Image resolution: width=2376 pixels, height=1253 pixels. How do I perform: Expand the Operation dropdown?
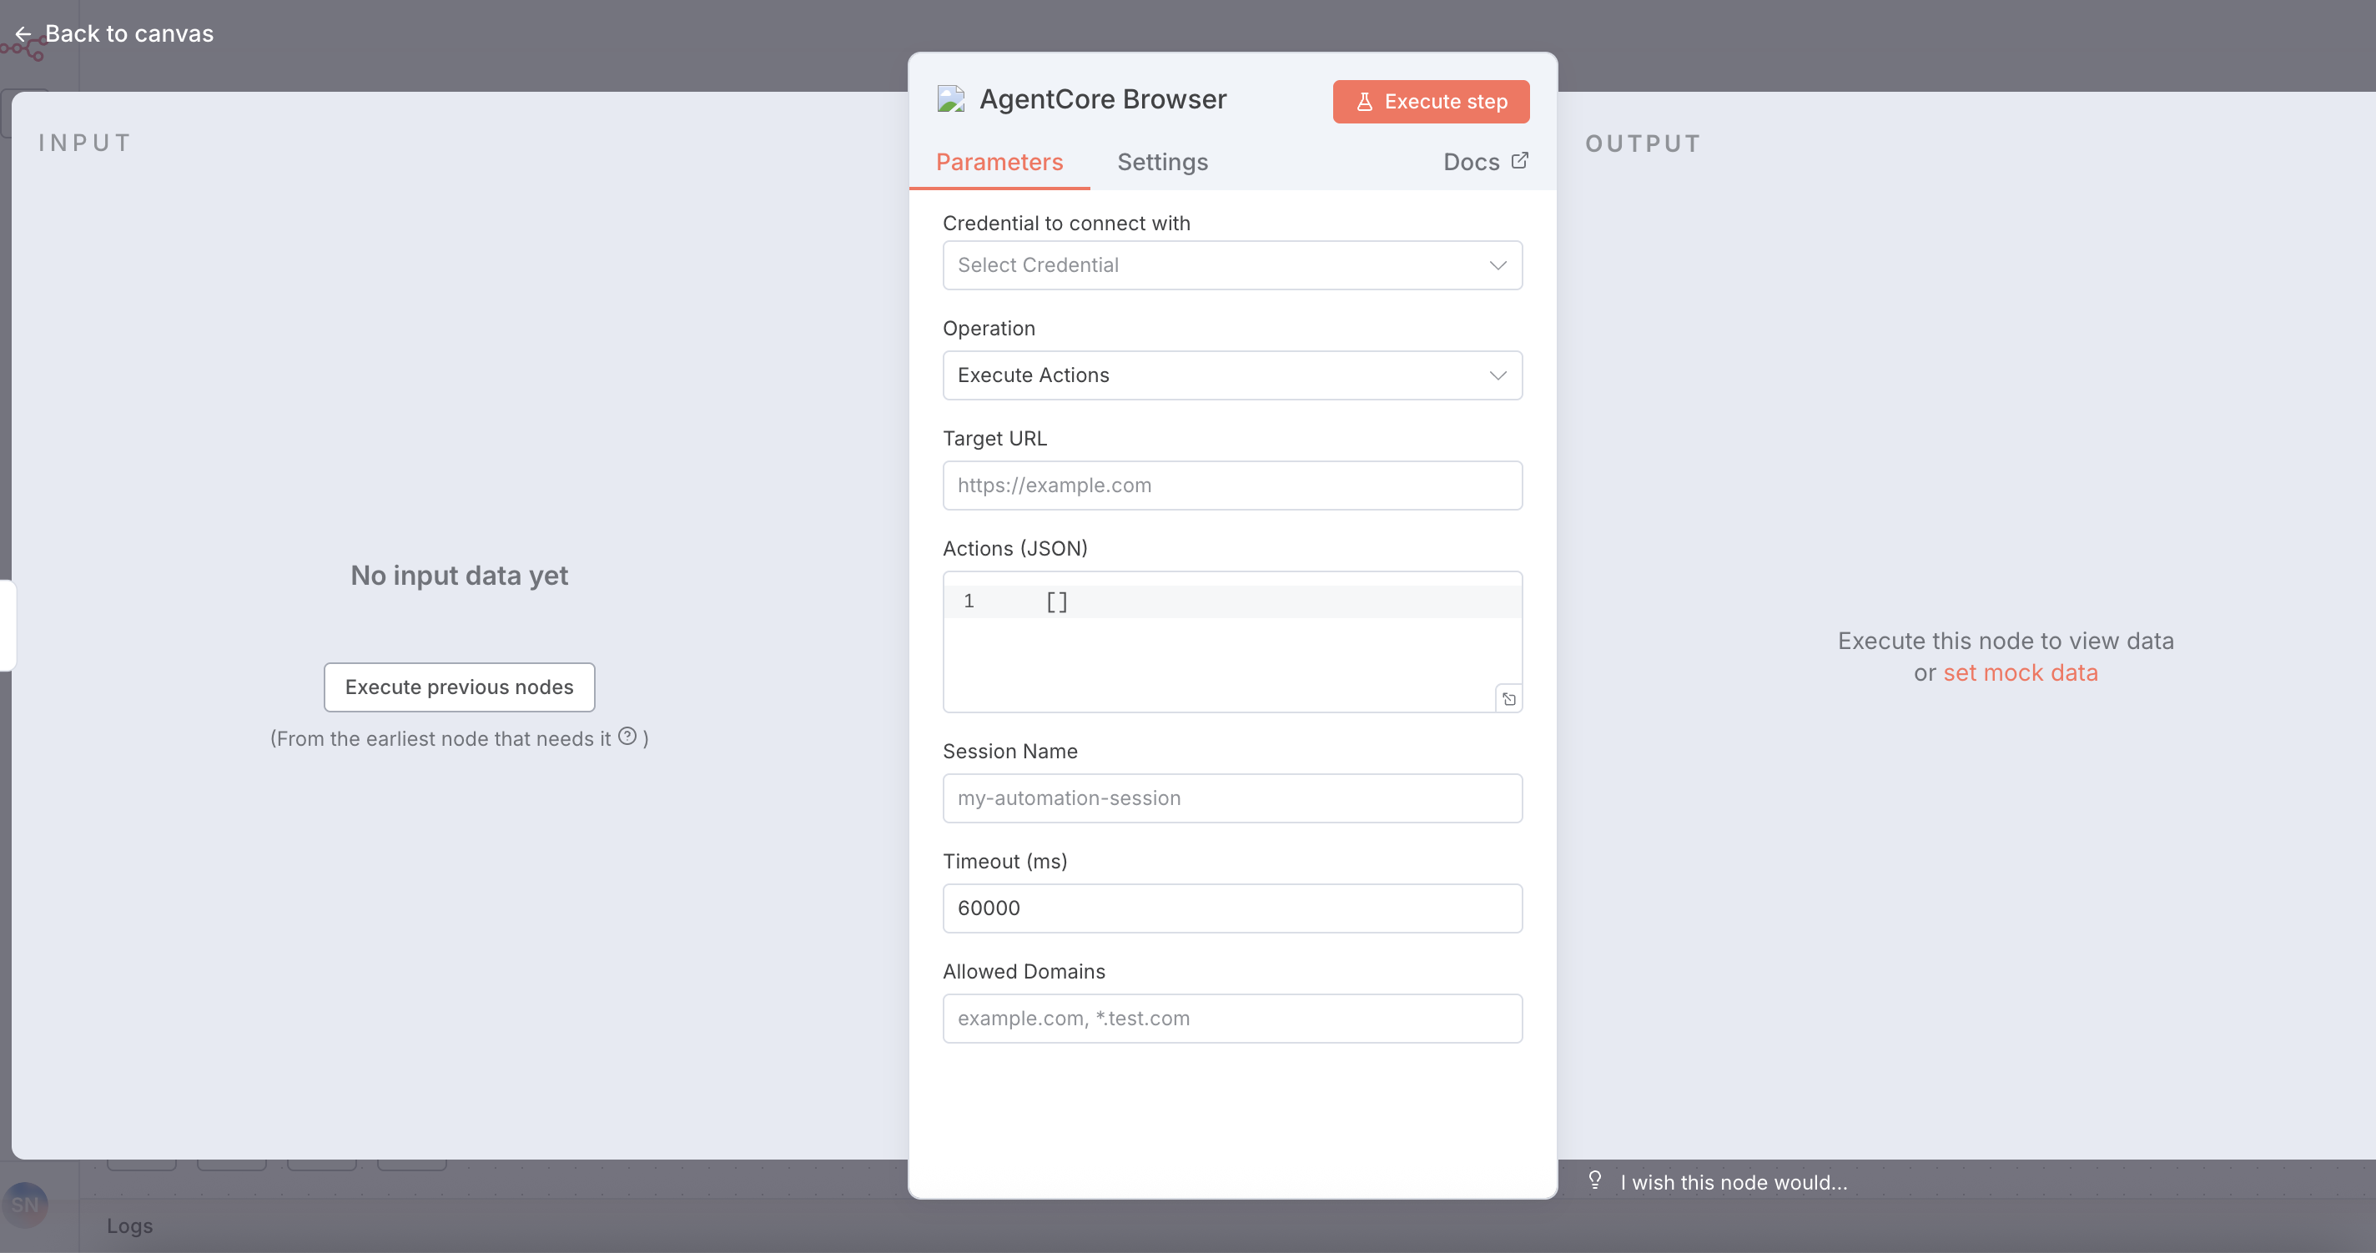[x=1231, y=375]
